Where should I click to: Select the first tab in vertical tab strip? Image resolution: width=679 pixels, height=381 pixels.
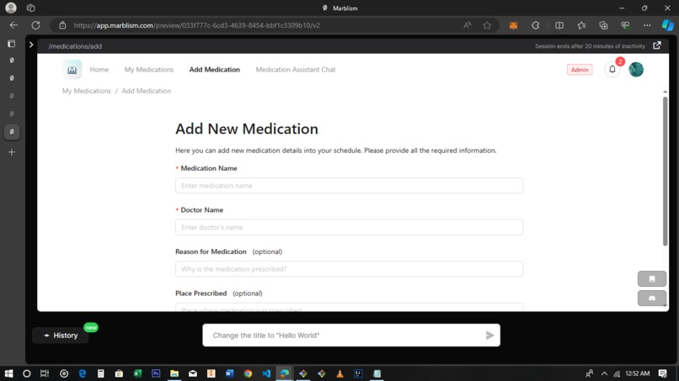pyautogui.click(x=12, y=61)
